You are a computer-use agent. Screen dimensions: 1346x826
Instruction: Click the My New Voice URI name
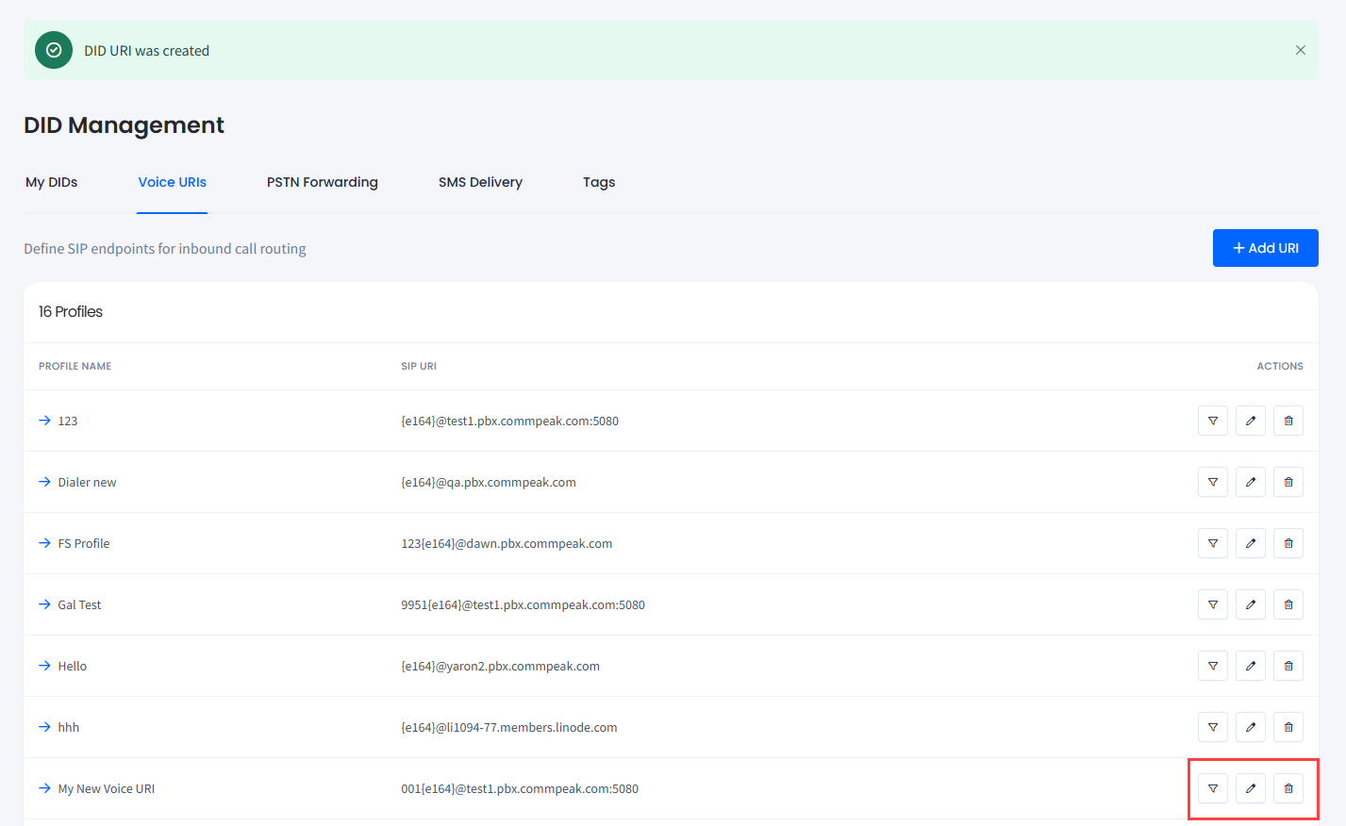[x=107, y=788]
